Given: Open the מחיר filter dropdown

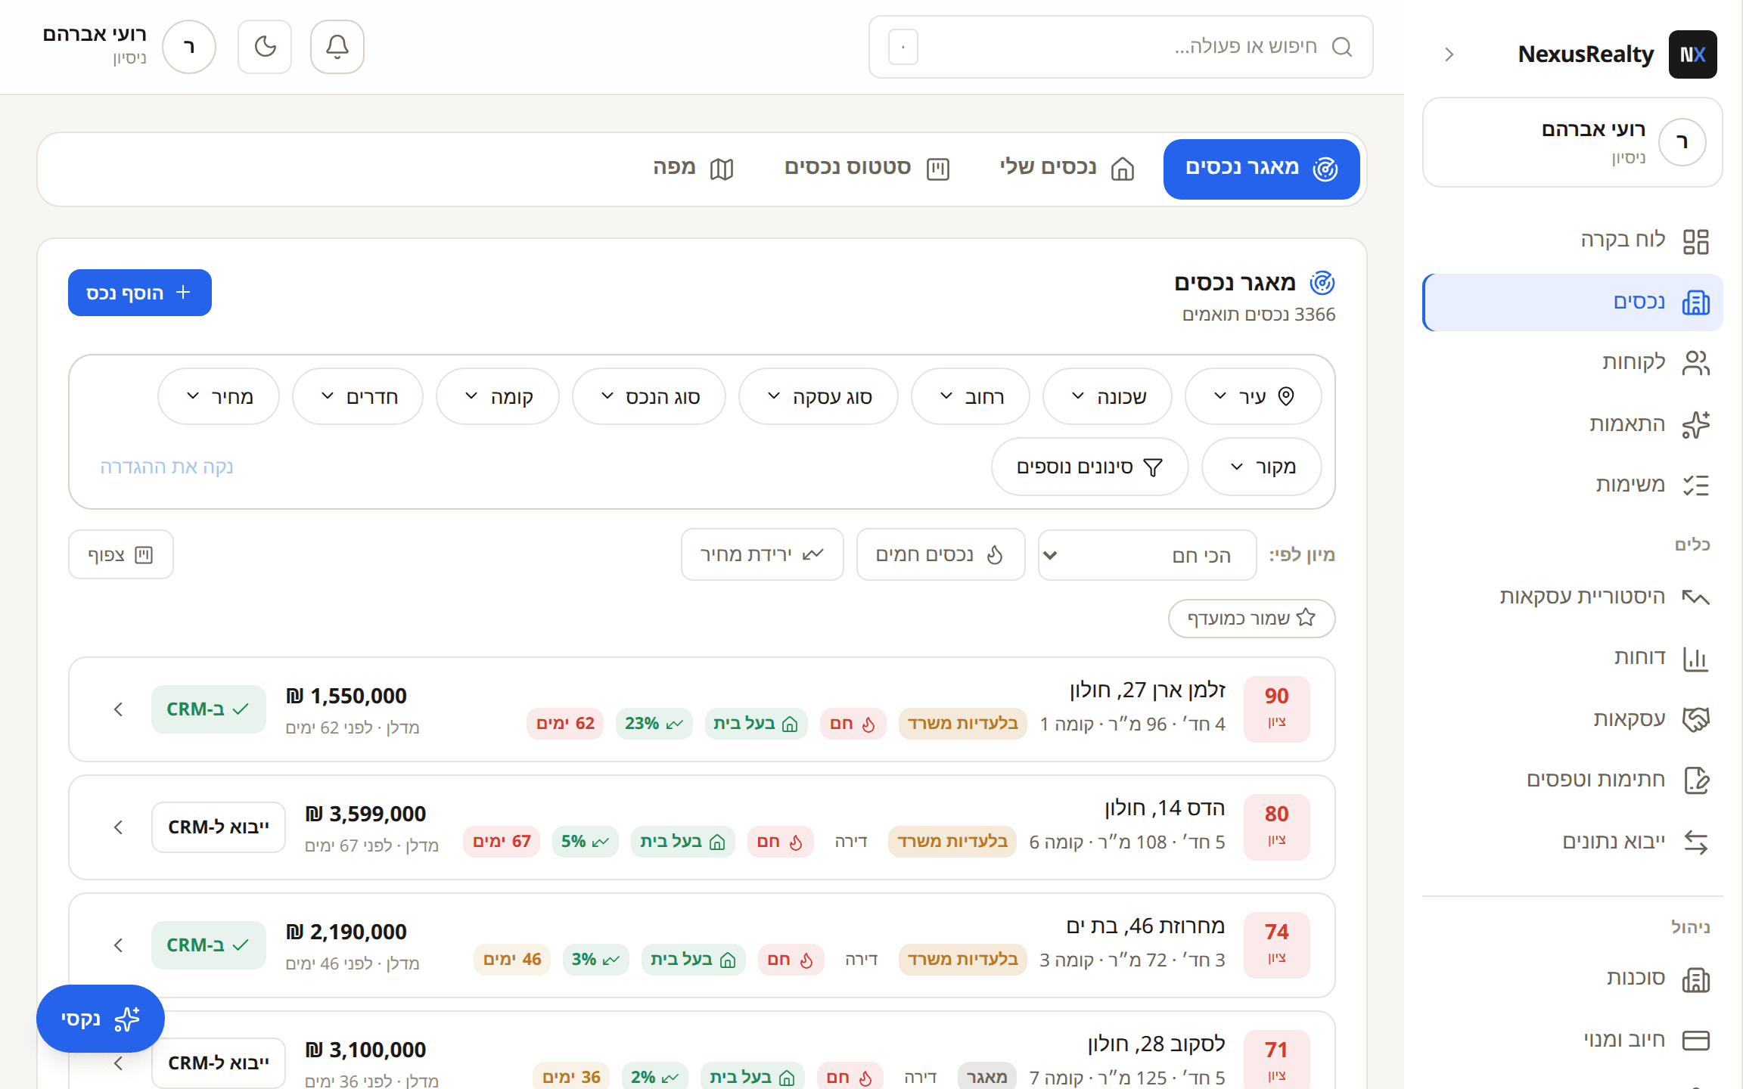Looking at the screenshot, I should tap(219, 397).
